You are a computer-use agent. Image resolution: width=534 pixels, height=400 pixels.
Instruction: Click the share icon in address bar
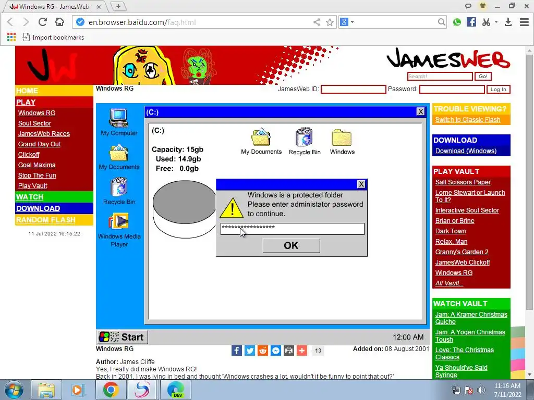[x=317, y=22]
